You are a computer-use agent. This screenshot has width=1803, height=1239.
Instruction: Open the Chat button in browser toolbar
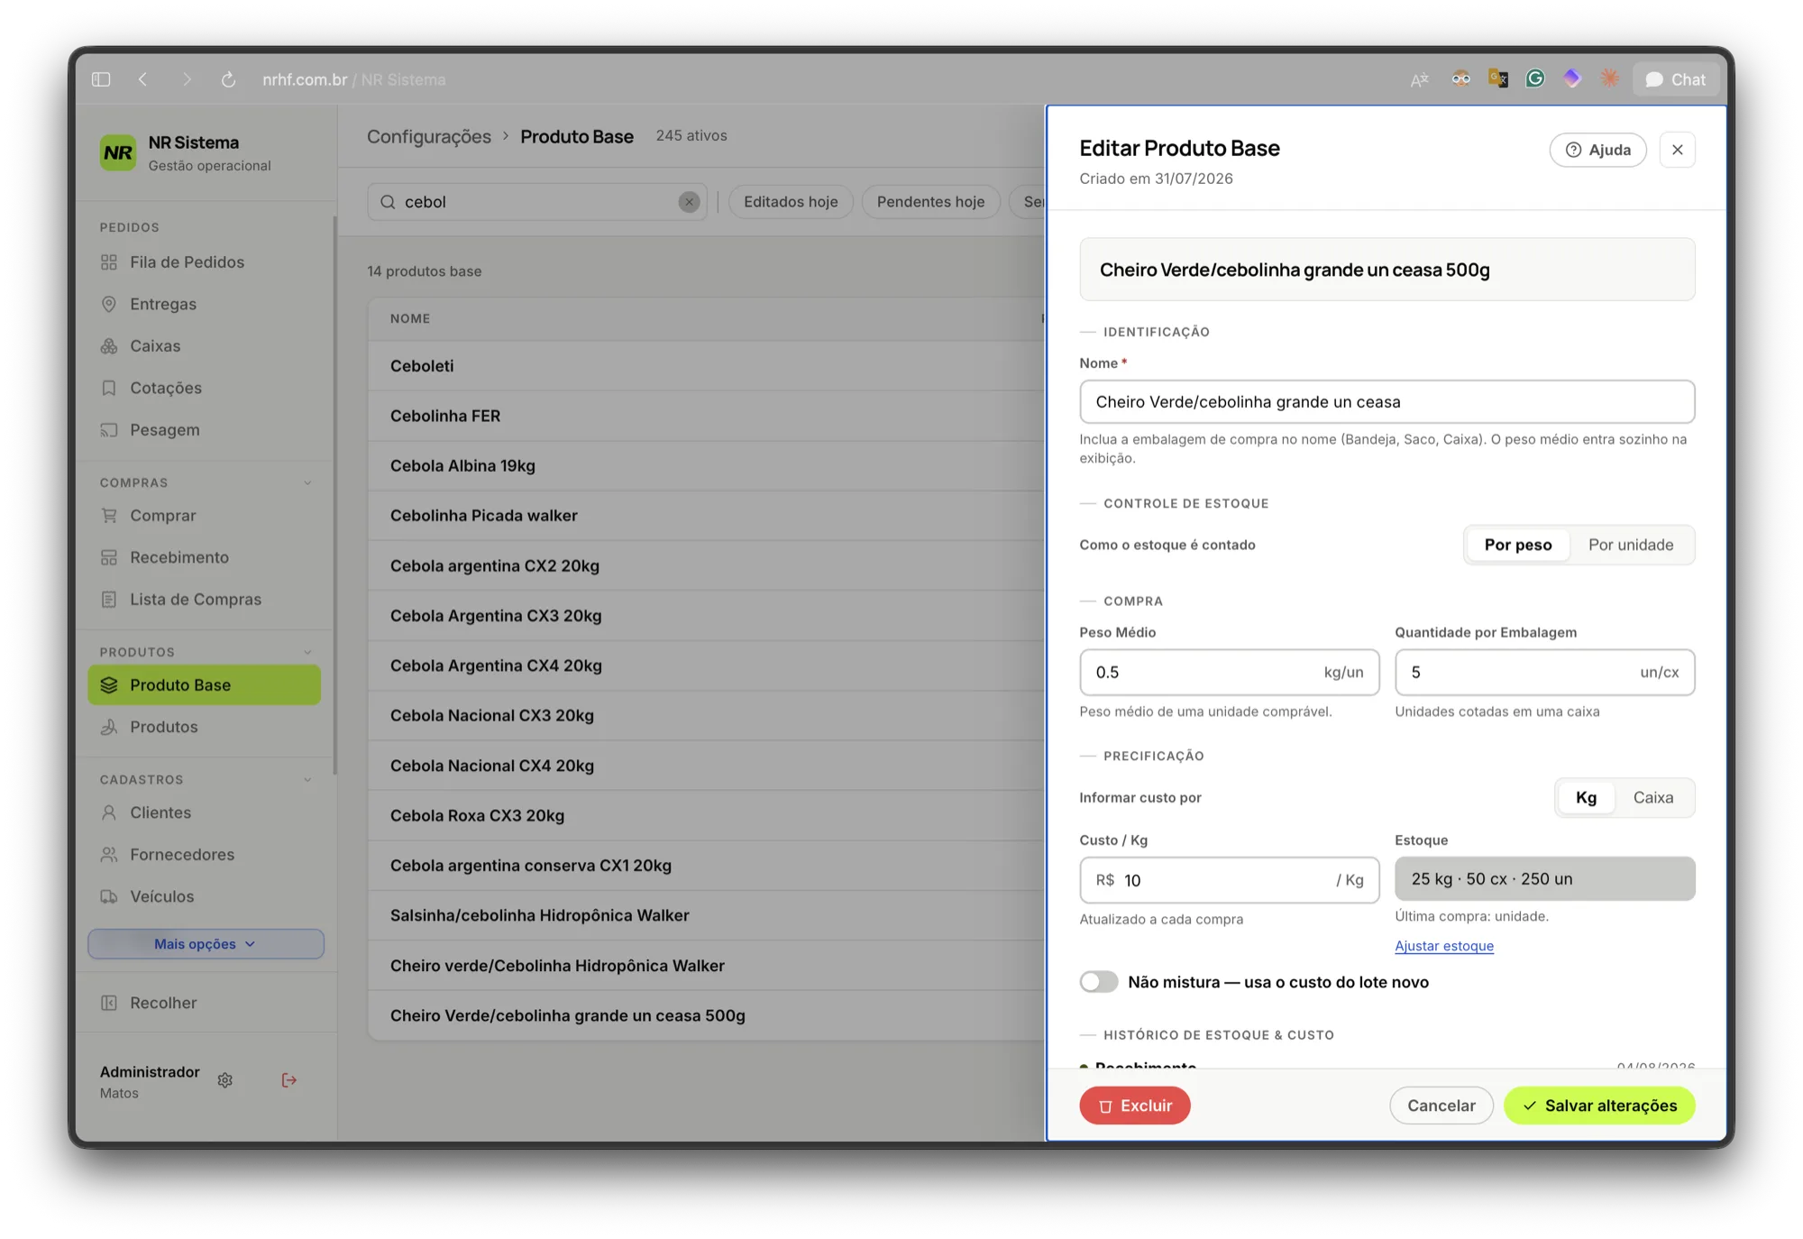pos(1676,79)
